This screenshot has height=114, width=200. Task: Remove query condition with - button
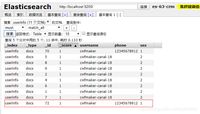[74, 28]
